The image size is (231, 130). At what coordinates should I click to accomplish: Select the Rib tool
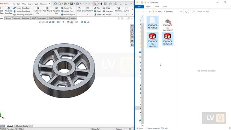click(x=97, y=8)
